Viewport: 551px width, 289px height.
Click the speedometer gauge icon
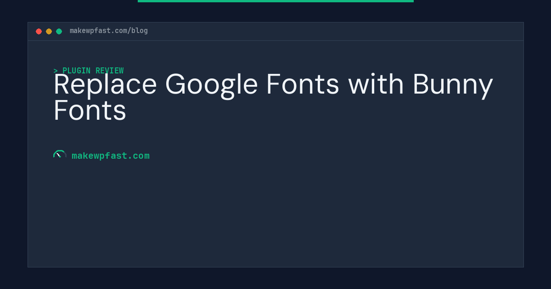pyautogui.click(x=60, y=155)
